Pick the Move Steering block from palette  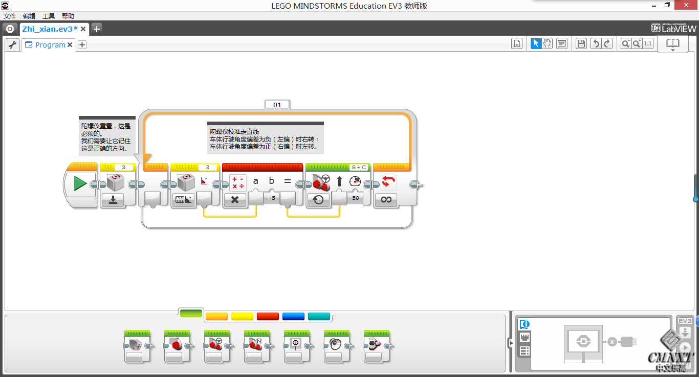[217, 346]
